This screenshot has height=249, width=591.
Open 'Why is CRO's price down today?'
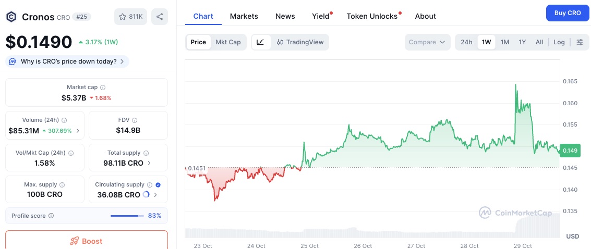pyautogui.click(x=68, y=61)
